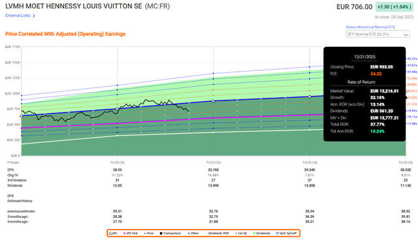Click the 12/31/24 EPS triangle marker
Viewport: 418px width, 240px height.
[310, 97]
